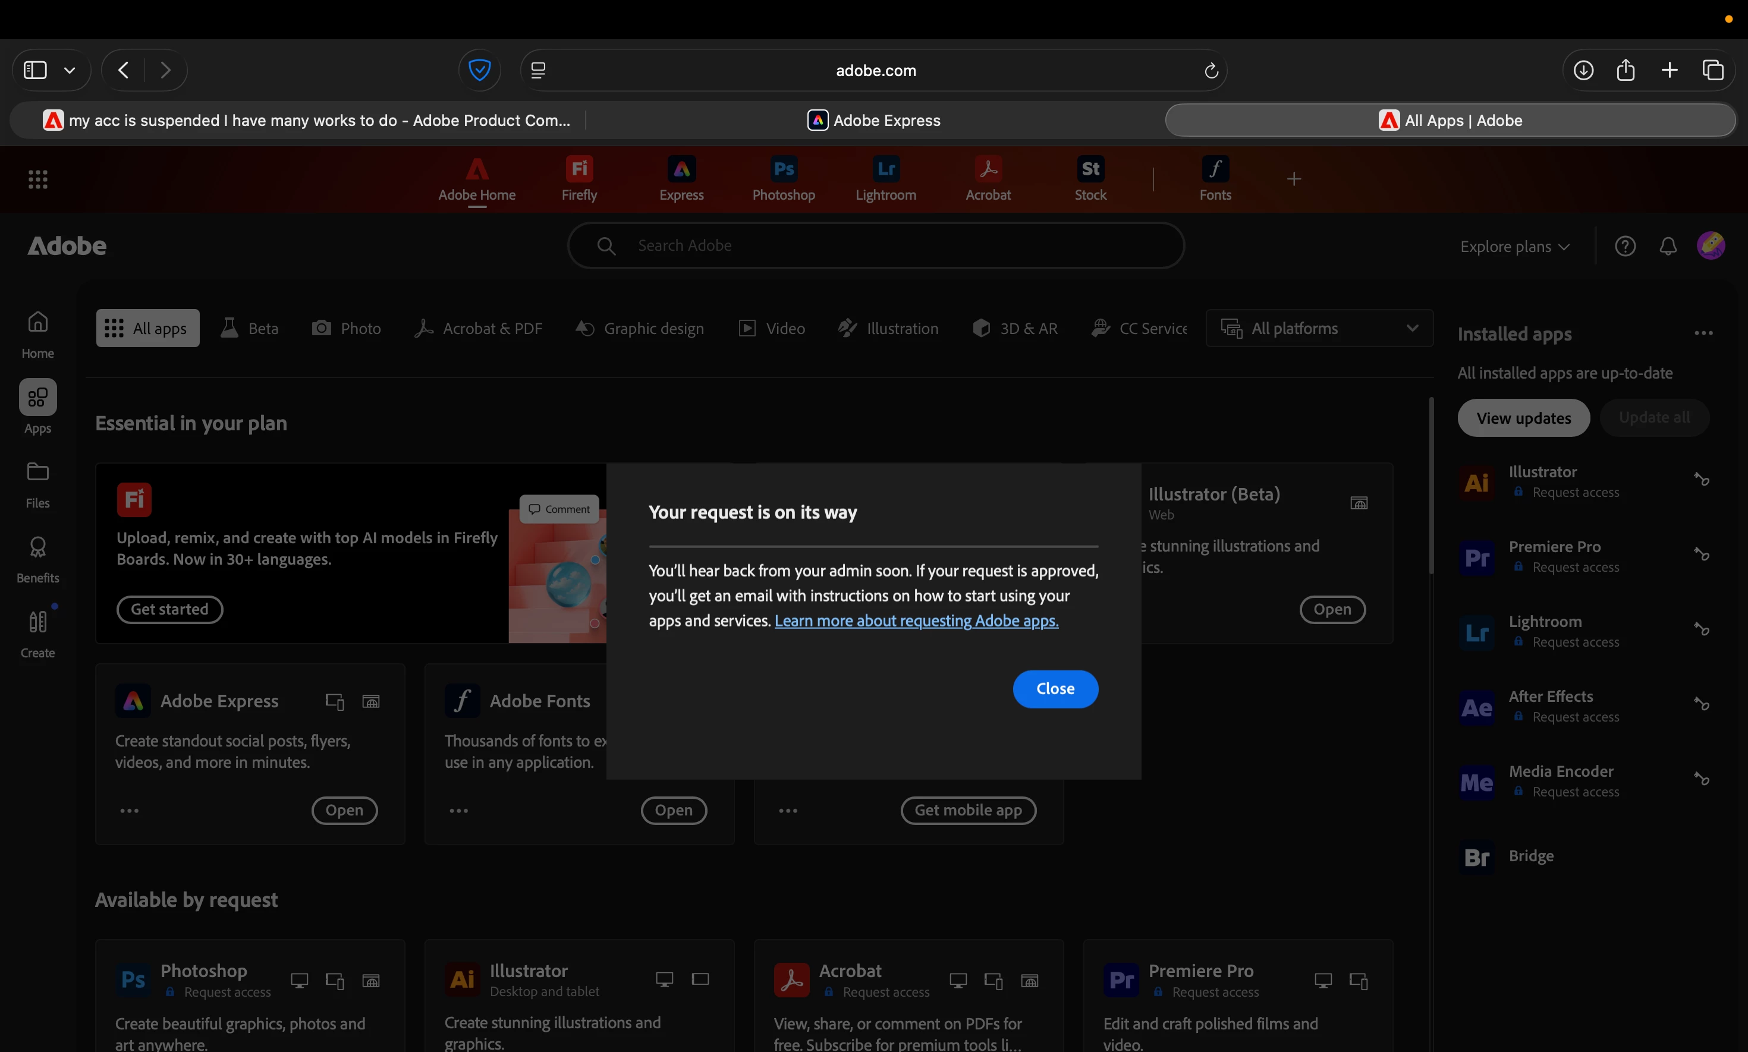1748x1052 pixels.
Task: Open the user profile avatar
Action: coord(1710,245)
